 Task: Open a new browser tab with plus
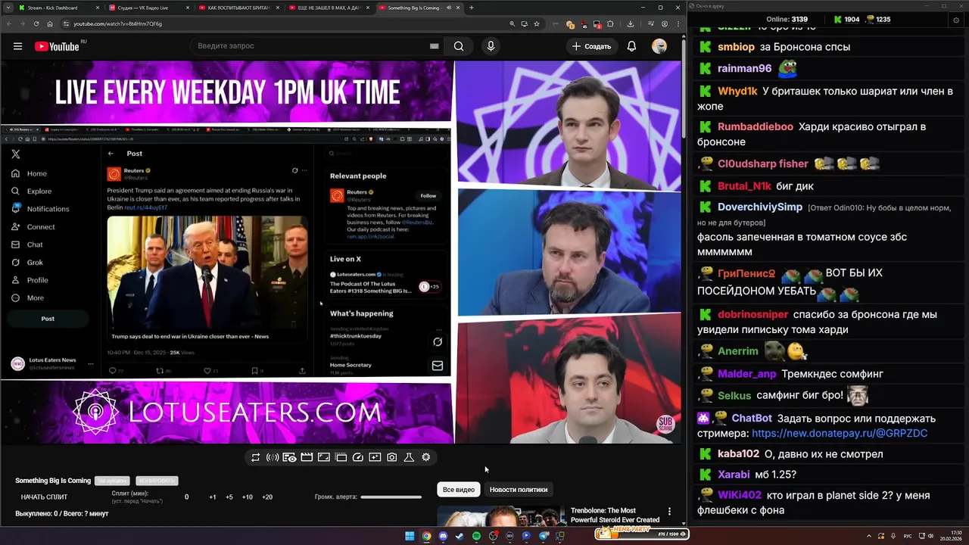pyautogui.click(x=472, y=8)
